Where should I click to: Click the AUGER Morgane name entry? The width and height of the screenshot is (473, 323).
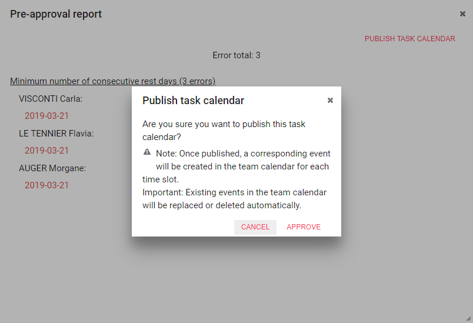click(x=52, y=168)
